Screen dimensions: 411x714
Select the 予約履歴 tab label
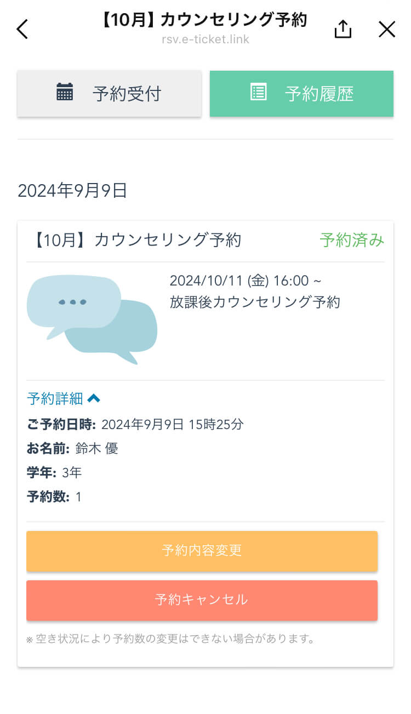[x=319, y=94]
